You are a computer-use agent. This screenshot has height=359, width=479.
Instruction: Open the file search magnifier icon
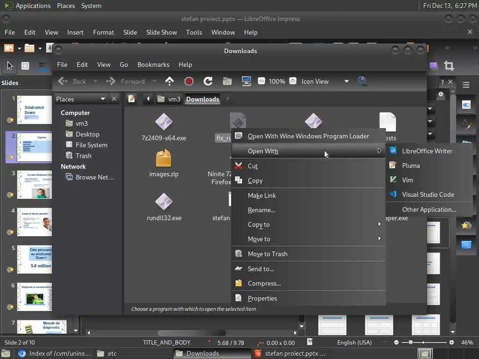(x=362, y=81)
